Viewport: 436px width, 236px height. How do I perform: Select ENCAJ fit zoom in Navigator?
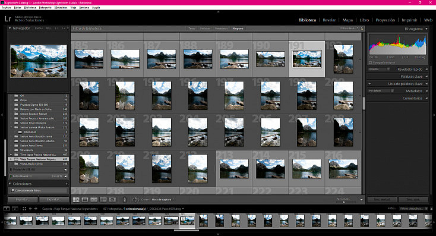39,29
